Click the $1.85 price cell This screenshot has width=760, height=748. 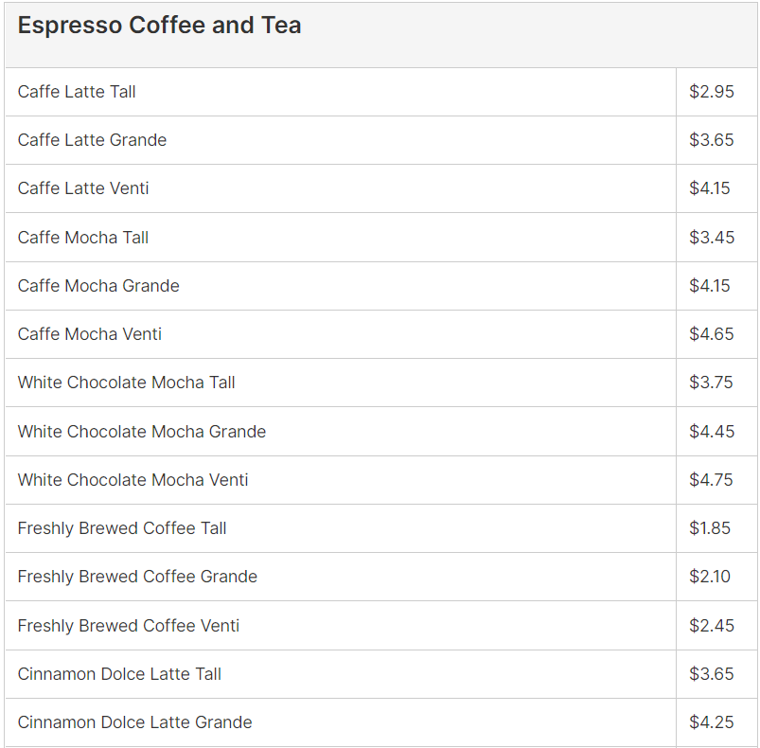tap(710, 528)
